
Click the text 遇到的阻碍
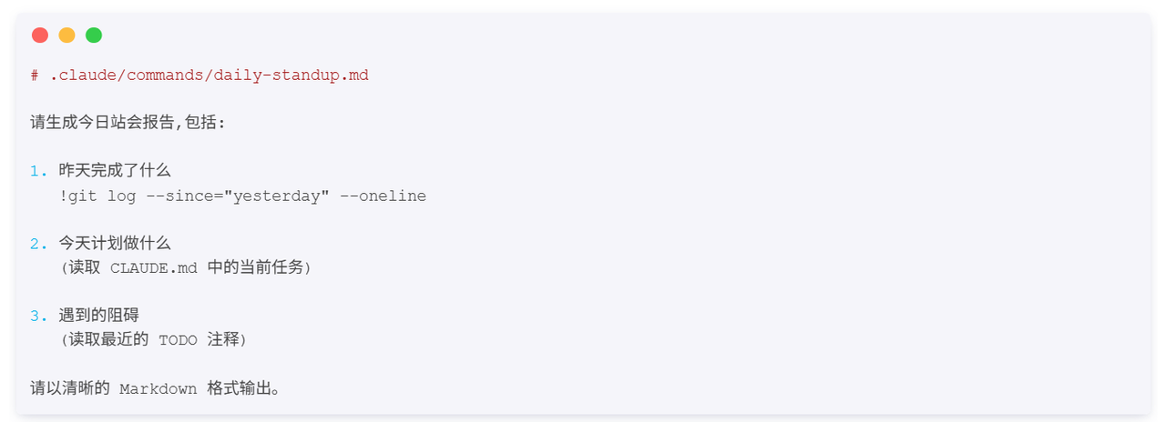point(99,316)
